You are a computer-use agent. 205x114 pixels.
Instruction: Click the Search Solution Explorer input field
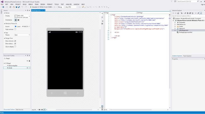click(188, 16)
